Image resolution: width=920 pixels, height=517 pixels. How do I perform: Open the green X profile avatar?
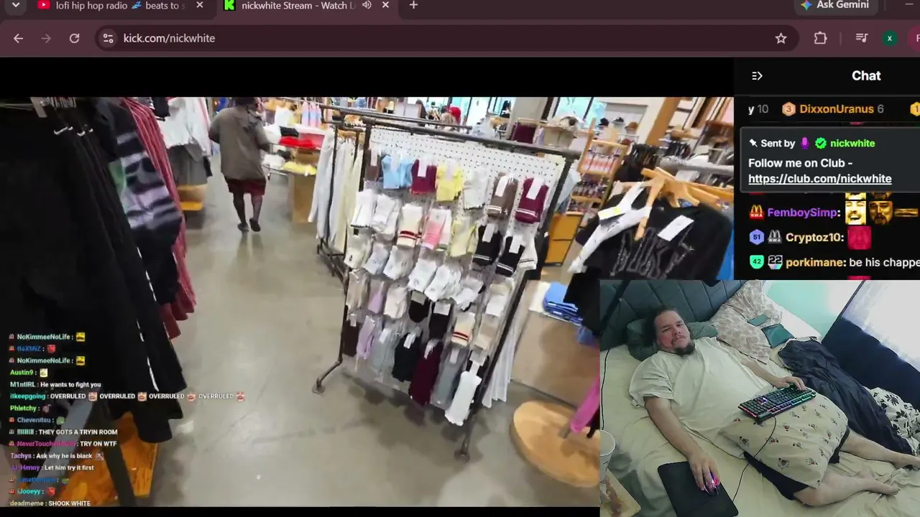890,38
